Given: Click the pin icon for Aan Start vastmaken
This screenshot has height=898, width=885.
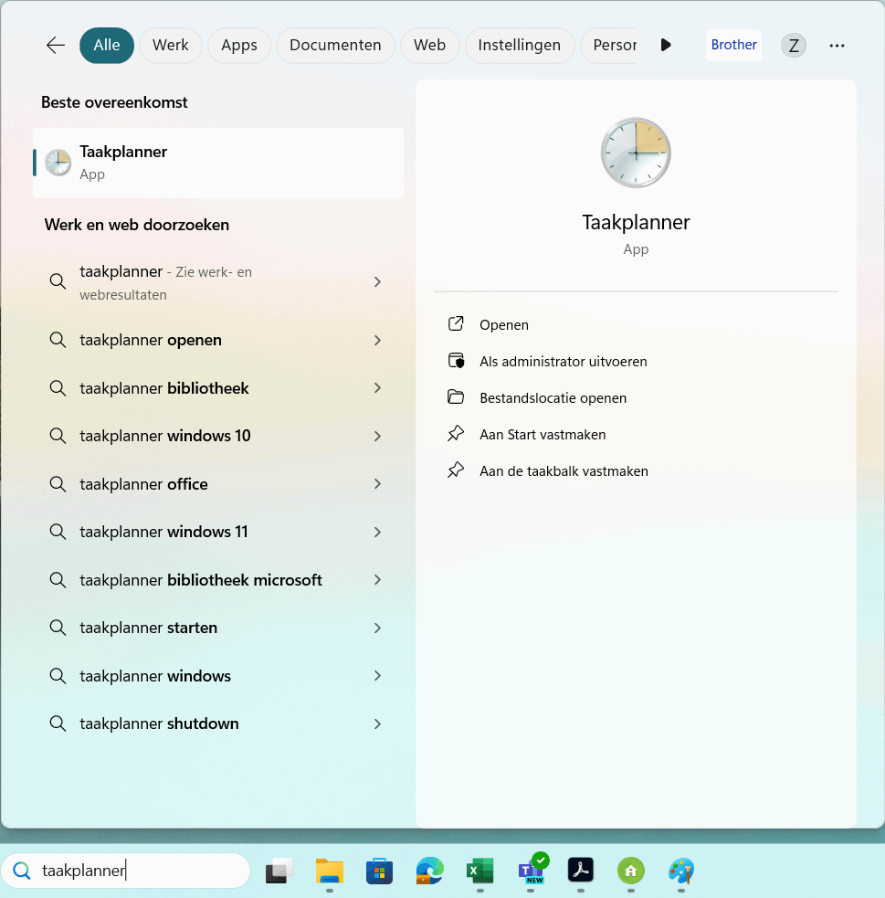Looking at the screenshot, I should point(456,435).
